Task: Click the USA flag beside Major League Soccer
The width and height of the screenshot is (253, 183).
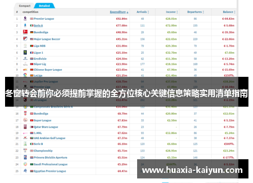Action: [31, 39]
